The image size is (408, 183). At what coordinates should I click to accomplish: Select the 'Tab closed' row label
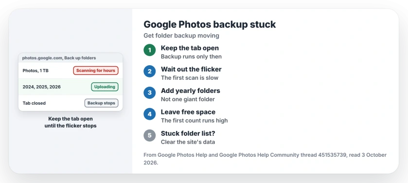point(34,103)
